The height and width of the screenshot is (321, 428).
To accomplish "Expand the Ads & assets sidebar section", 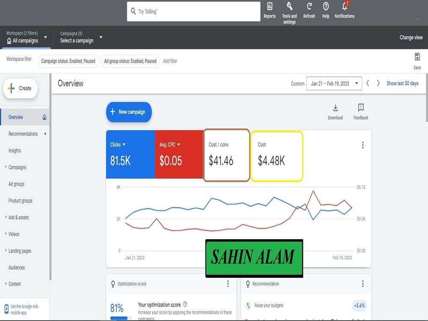I will [x=6, y=217].
